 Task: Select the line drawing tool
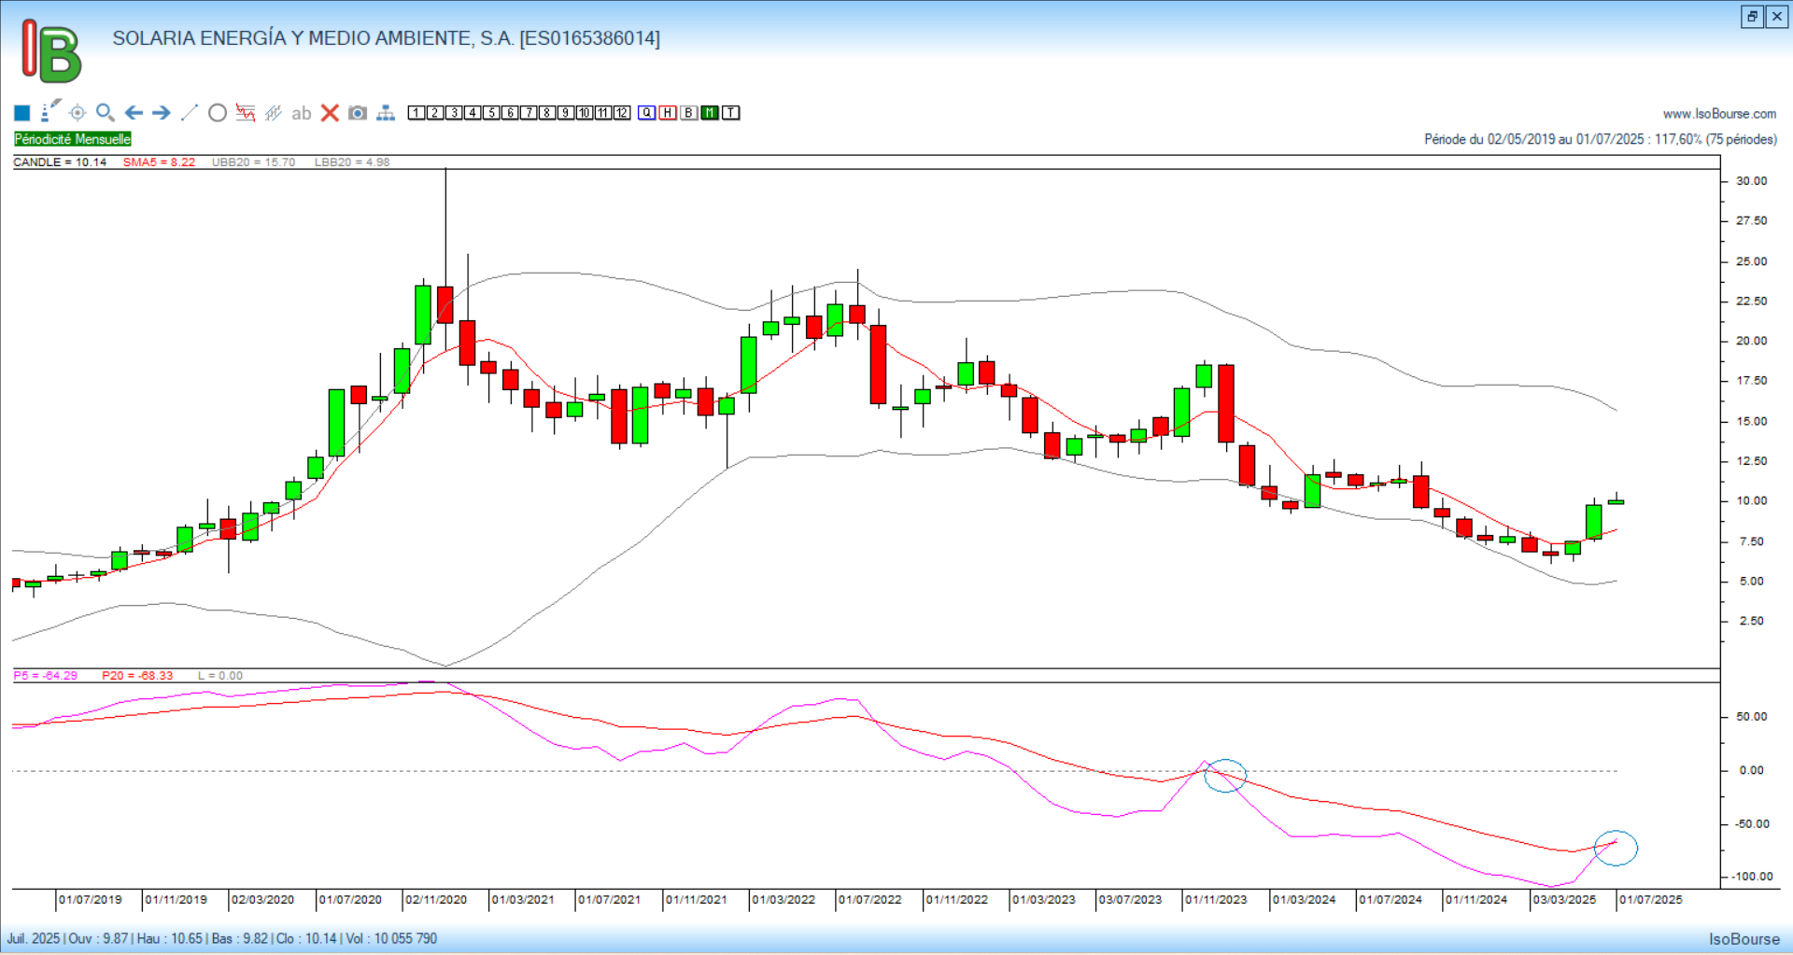[x=190, y=113]
